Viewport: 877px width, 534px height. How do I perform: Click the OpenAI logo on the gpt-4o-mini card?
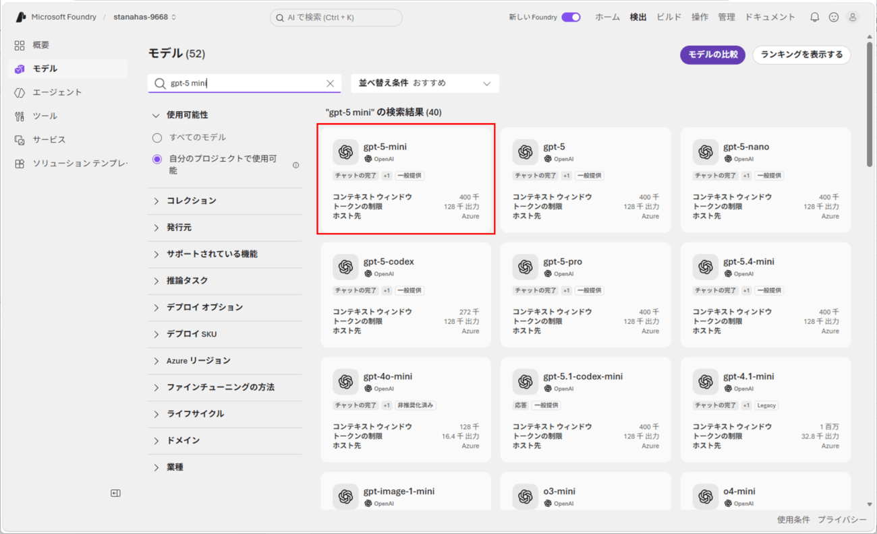(345, 382)
